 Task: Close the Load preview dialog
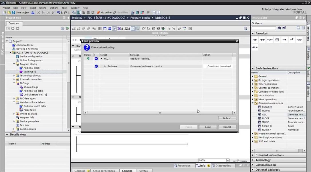tap(237, 41)
